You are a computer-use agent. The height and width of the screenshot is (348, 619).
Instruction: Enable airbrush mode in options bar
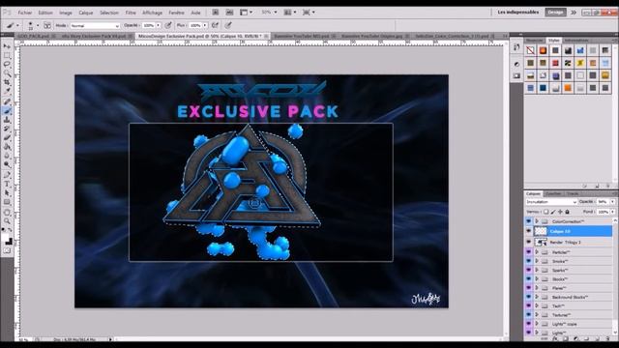[215, 25]
